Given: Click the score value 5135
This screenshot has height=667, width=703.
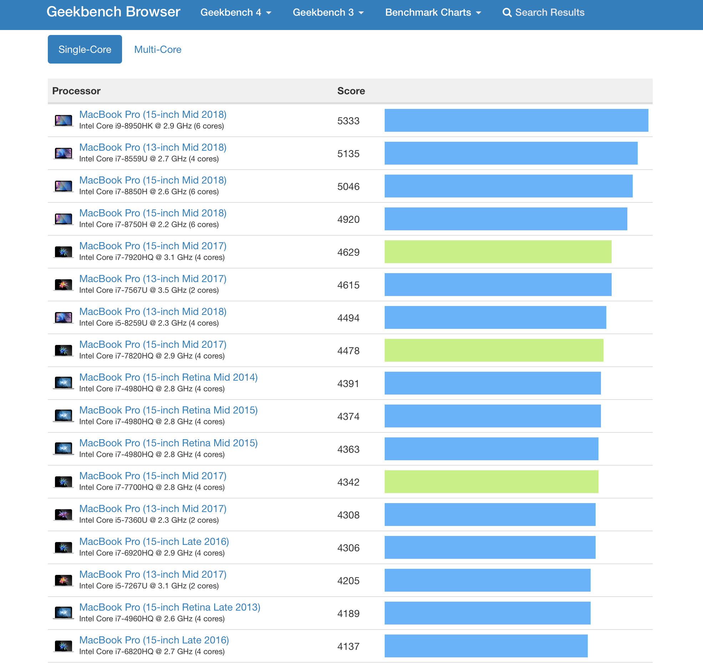Looking at the screenshot, I should click(348, 154).
